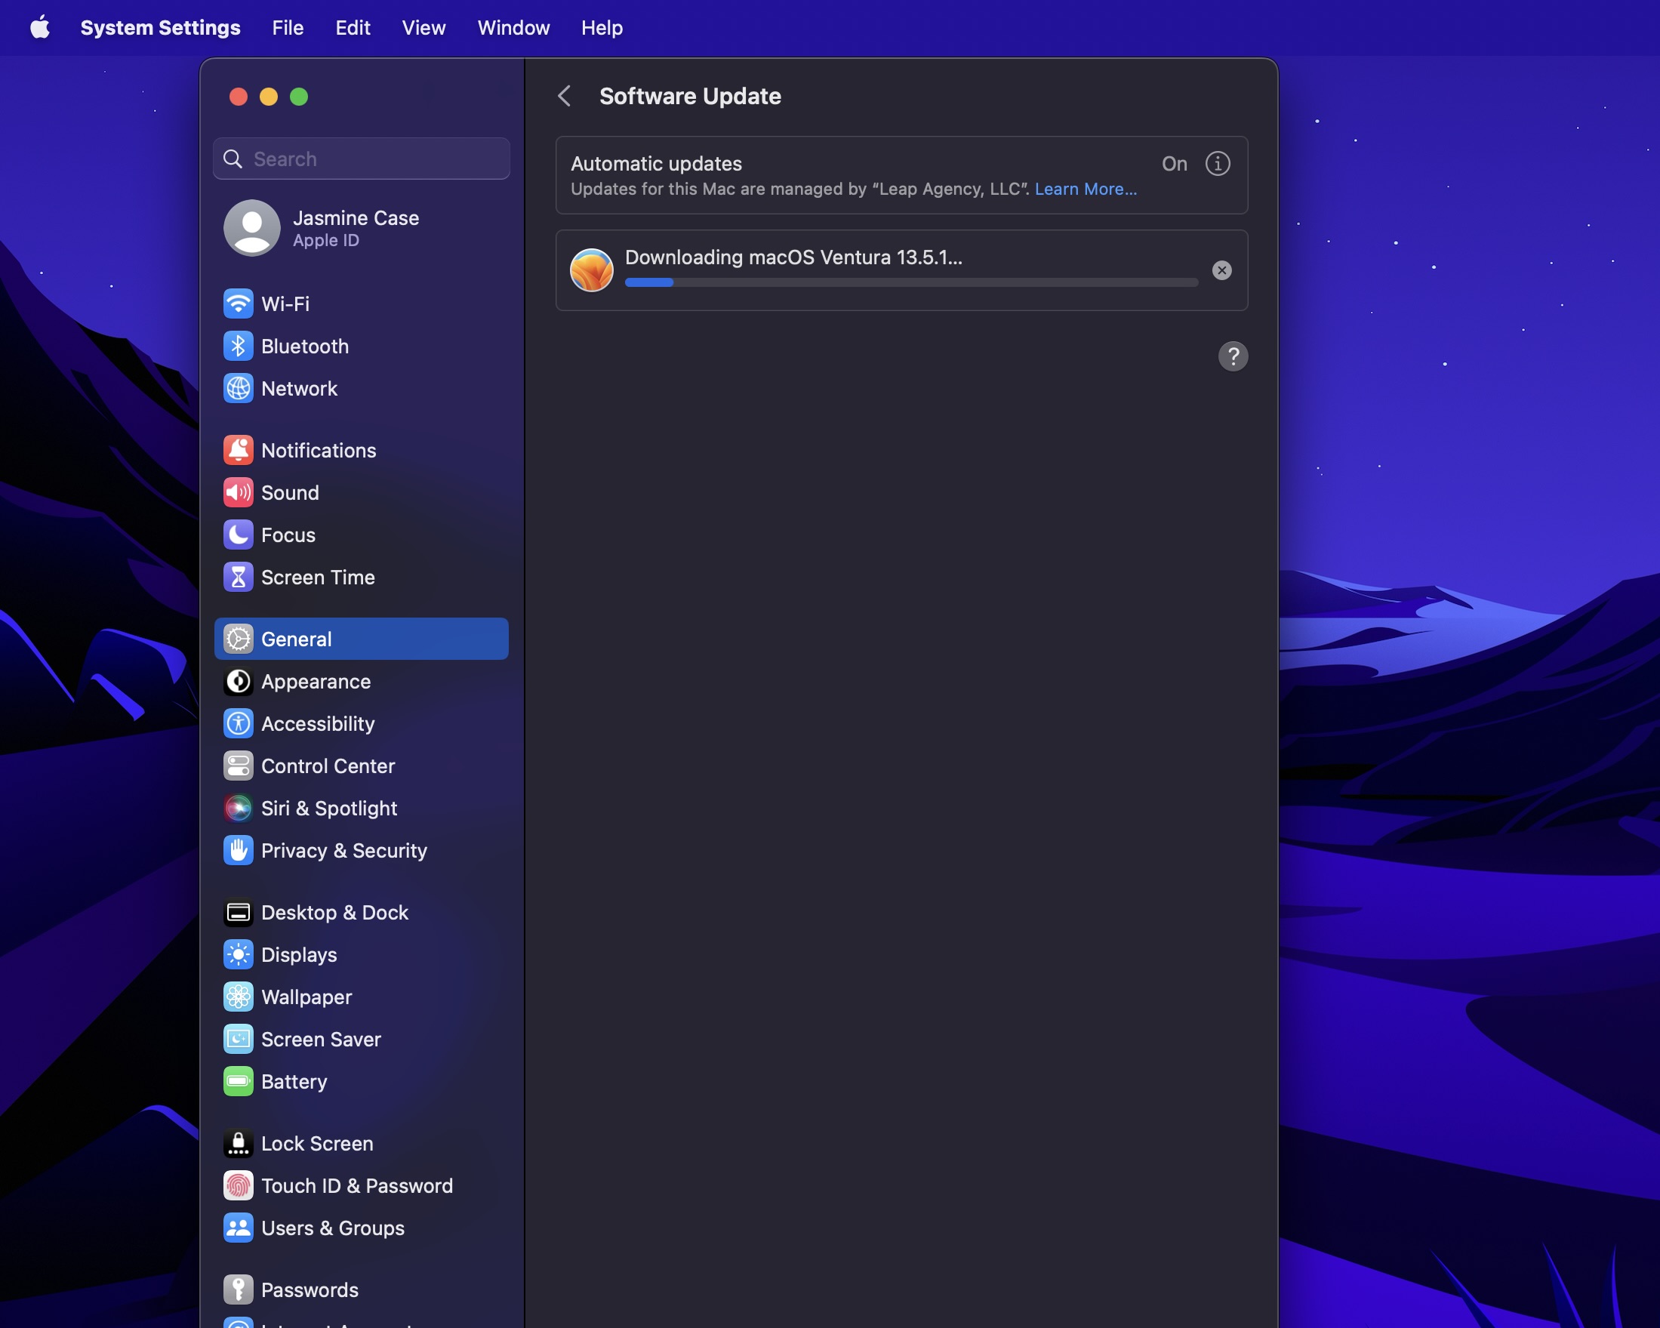Image resolution: width=1660 pixels, height=1328 pixels.
Task: Open the help question mark button
Action: pos(1233,356)
